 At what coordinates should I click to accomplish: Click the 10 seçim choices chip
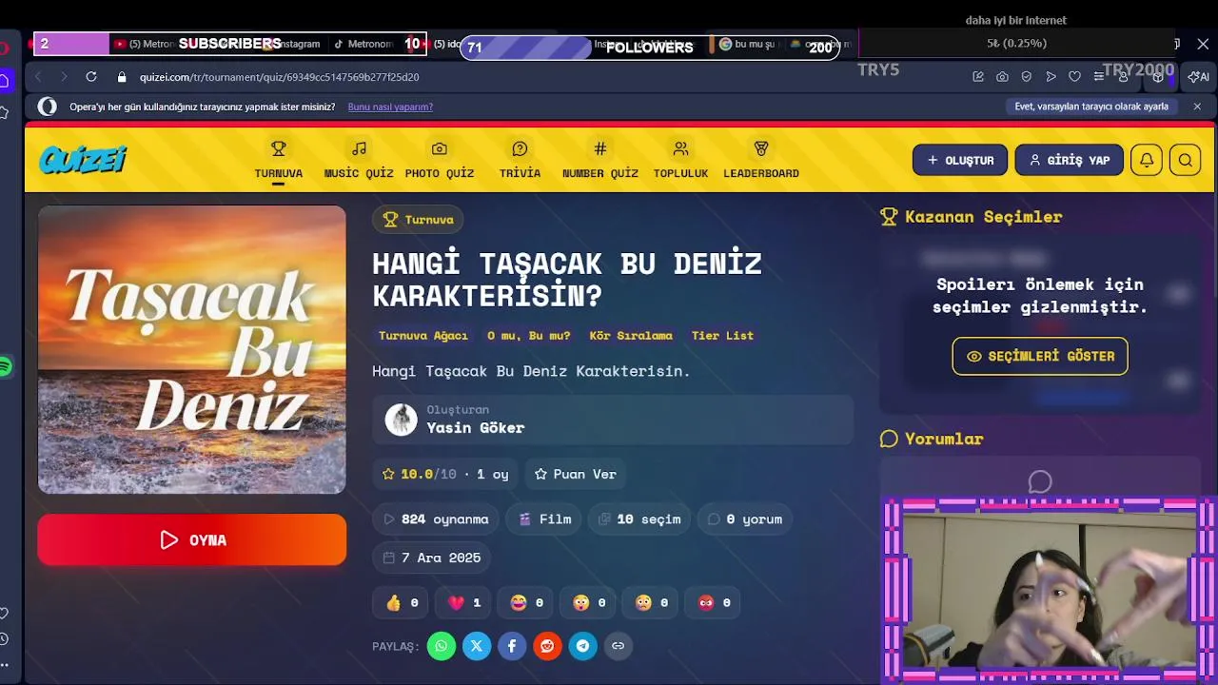point(639,519)
